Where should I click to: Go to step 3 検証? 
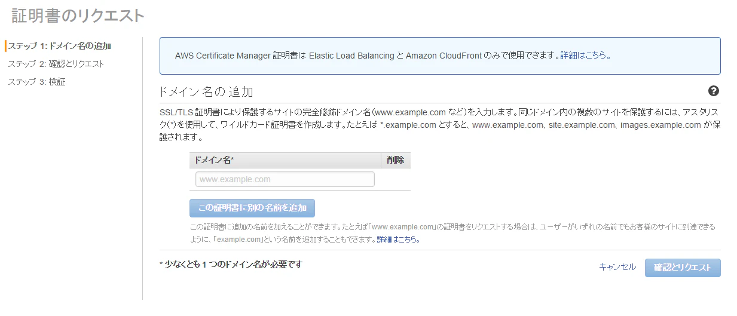[x=36, y=82]
